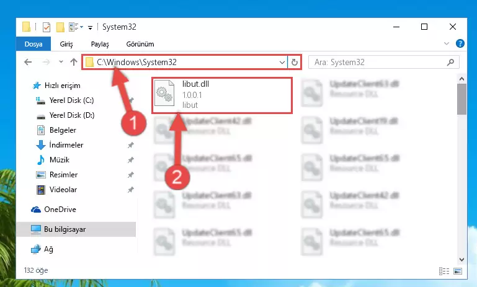Select Bu bilgisayar in navigation pane
This screenshot has width=477, height=287.
point(76,229)
